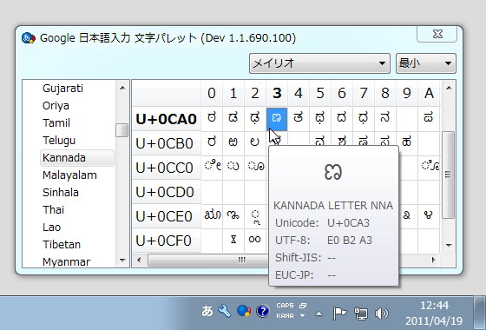Open the メイリオ font dropdown
The image size is (486, 330).
tap(319, 63)
